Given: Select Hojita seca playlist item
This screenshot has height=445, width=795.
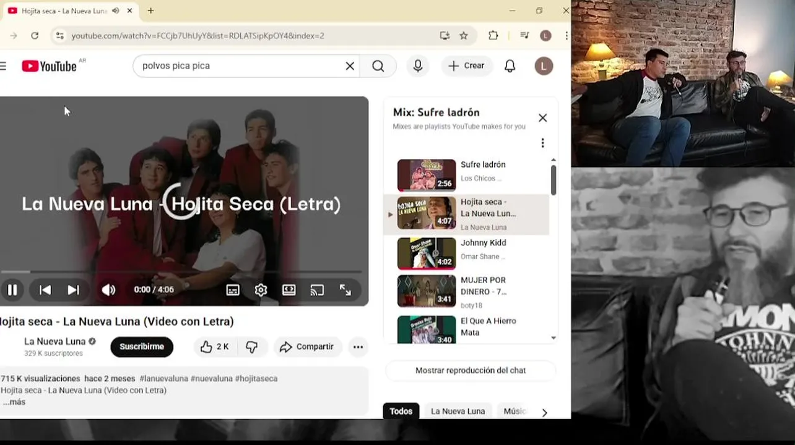Looking at the screenshot, I should tap(466, 214).
